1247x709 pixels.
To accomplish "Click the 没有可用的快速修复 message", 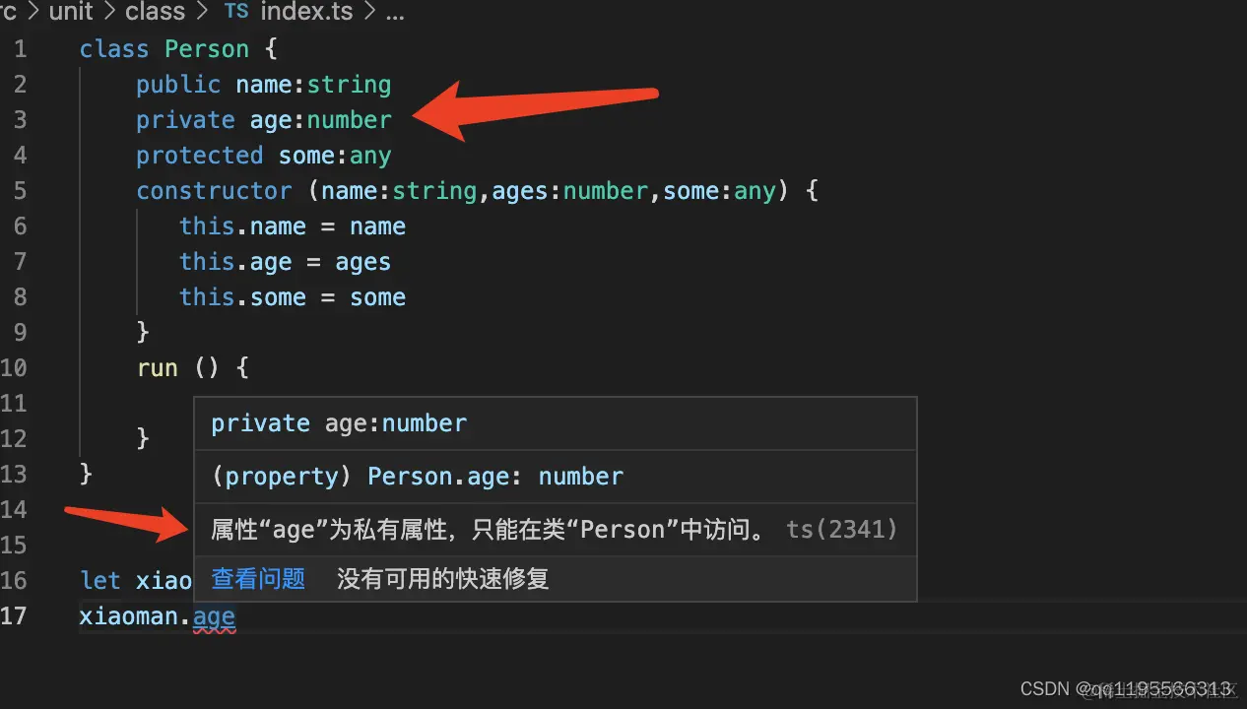I will point(443,579).
